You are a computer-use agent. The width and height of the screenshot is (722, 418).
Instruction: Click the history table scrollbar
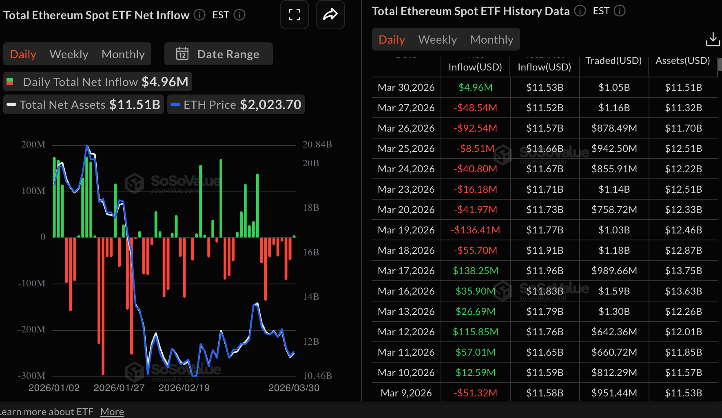720,65
